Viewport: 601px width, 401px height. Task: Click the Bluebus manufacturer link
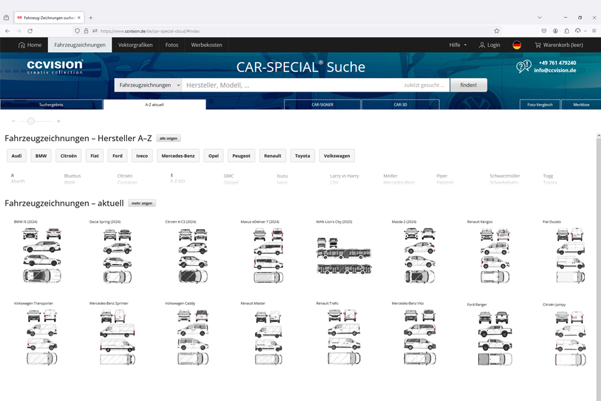tap(72, 176)
